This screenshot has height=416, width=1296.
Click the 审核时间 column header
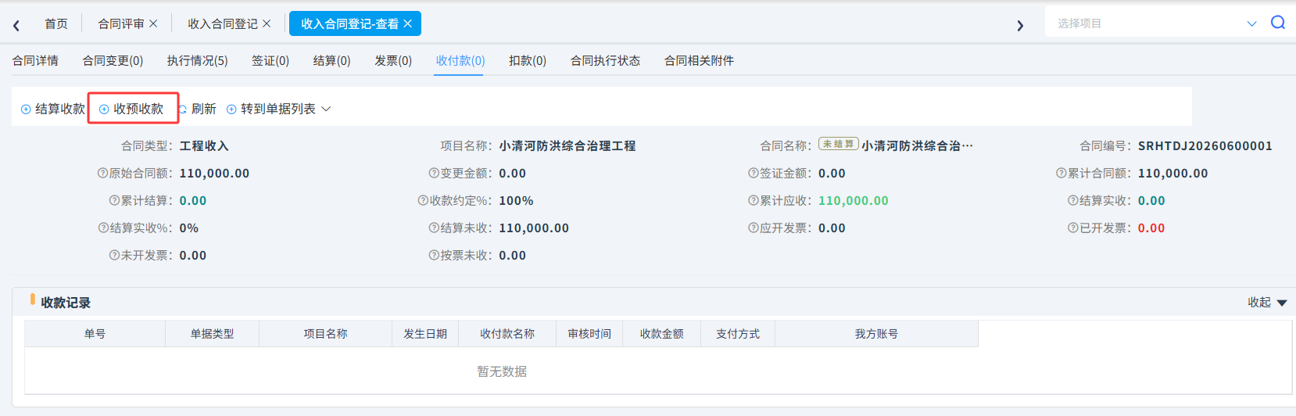coord(589,334)
